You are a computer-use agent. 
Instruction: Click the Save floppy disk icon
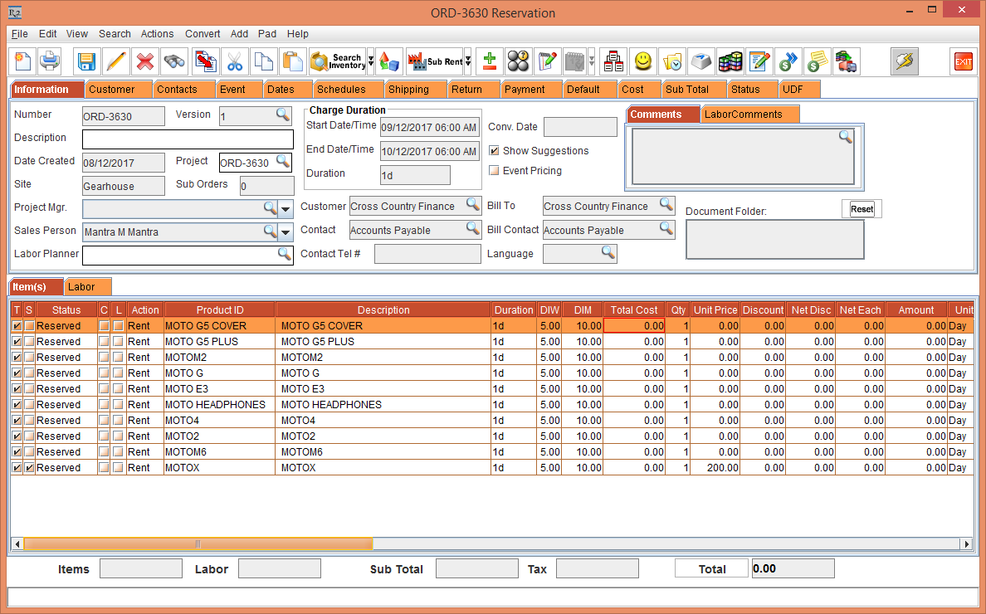[x=87, y=61]
